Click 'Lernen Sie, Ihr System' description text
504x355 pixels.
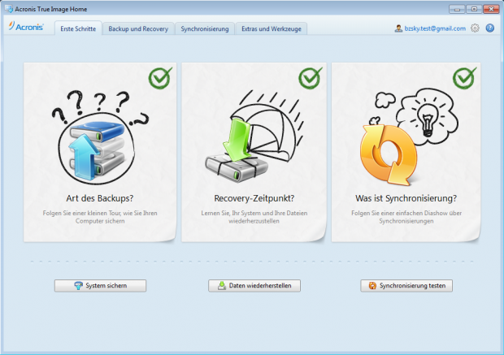tap(254, 217)
